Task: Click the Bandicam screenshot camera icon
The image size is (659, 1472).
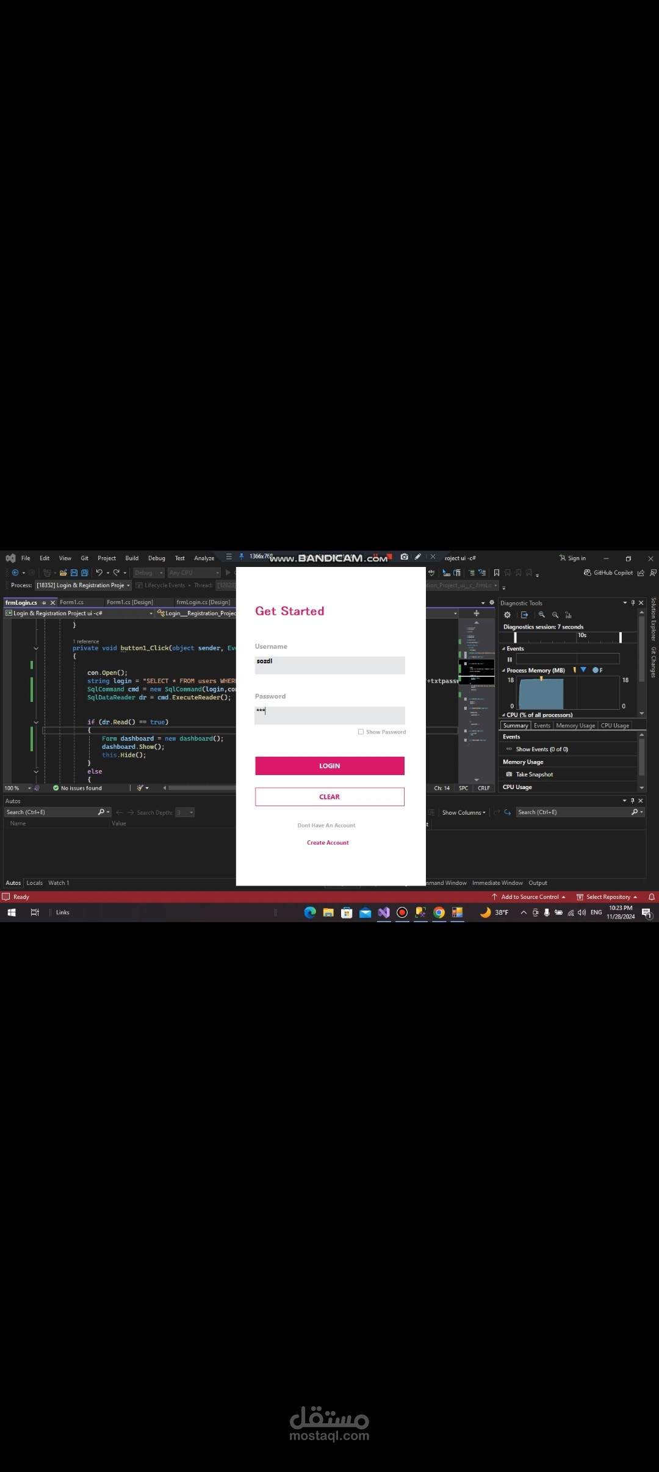Action: (404, 557)
